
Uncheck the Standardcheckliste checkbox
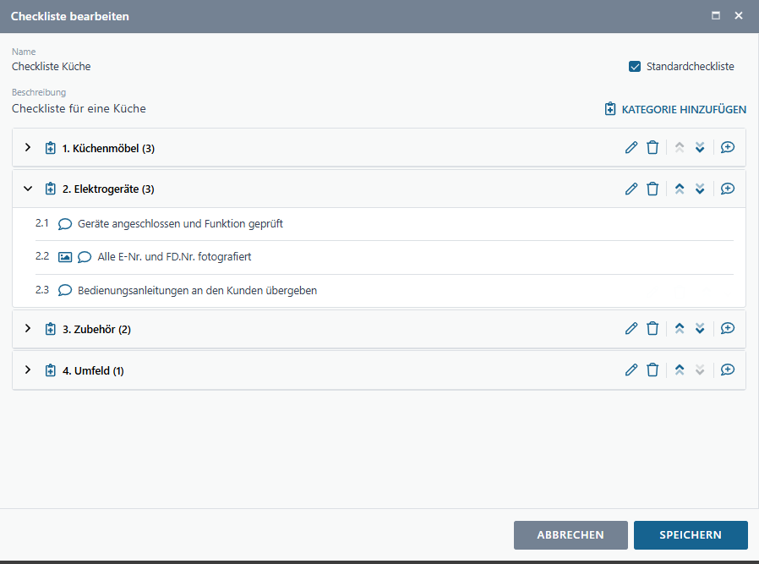(x=635, y=67)
